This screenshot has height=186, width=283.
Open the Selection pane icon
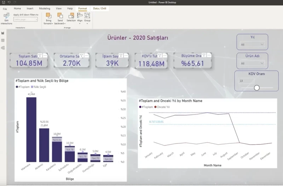tap(71, 16)
